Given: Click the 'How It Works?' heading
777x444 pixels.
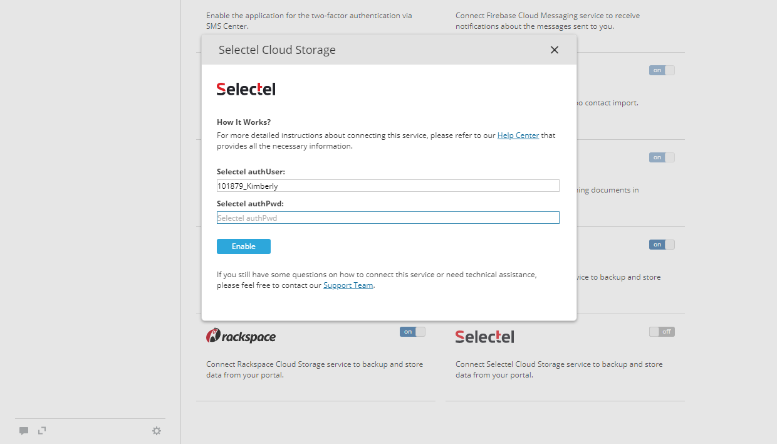Looking at the screenshot, I should (x=244, y=122).
